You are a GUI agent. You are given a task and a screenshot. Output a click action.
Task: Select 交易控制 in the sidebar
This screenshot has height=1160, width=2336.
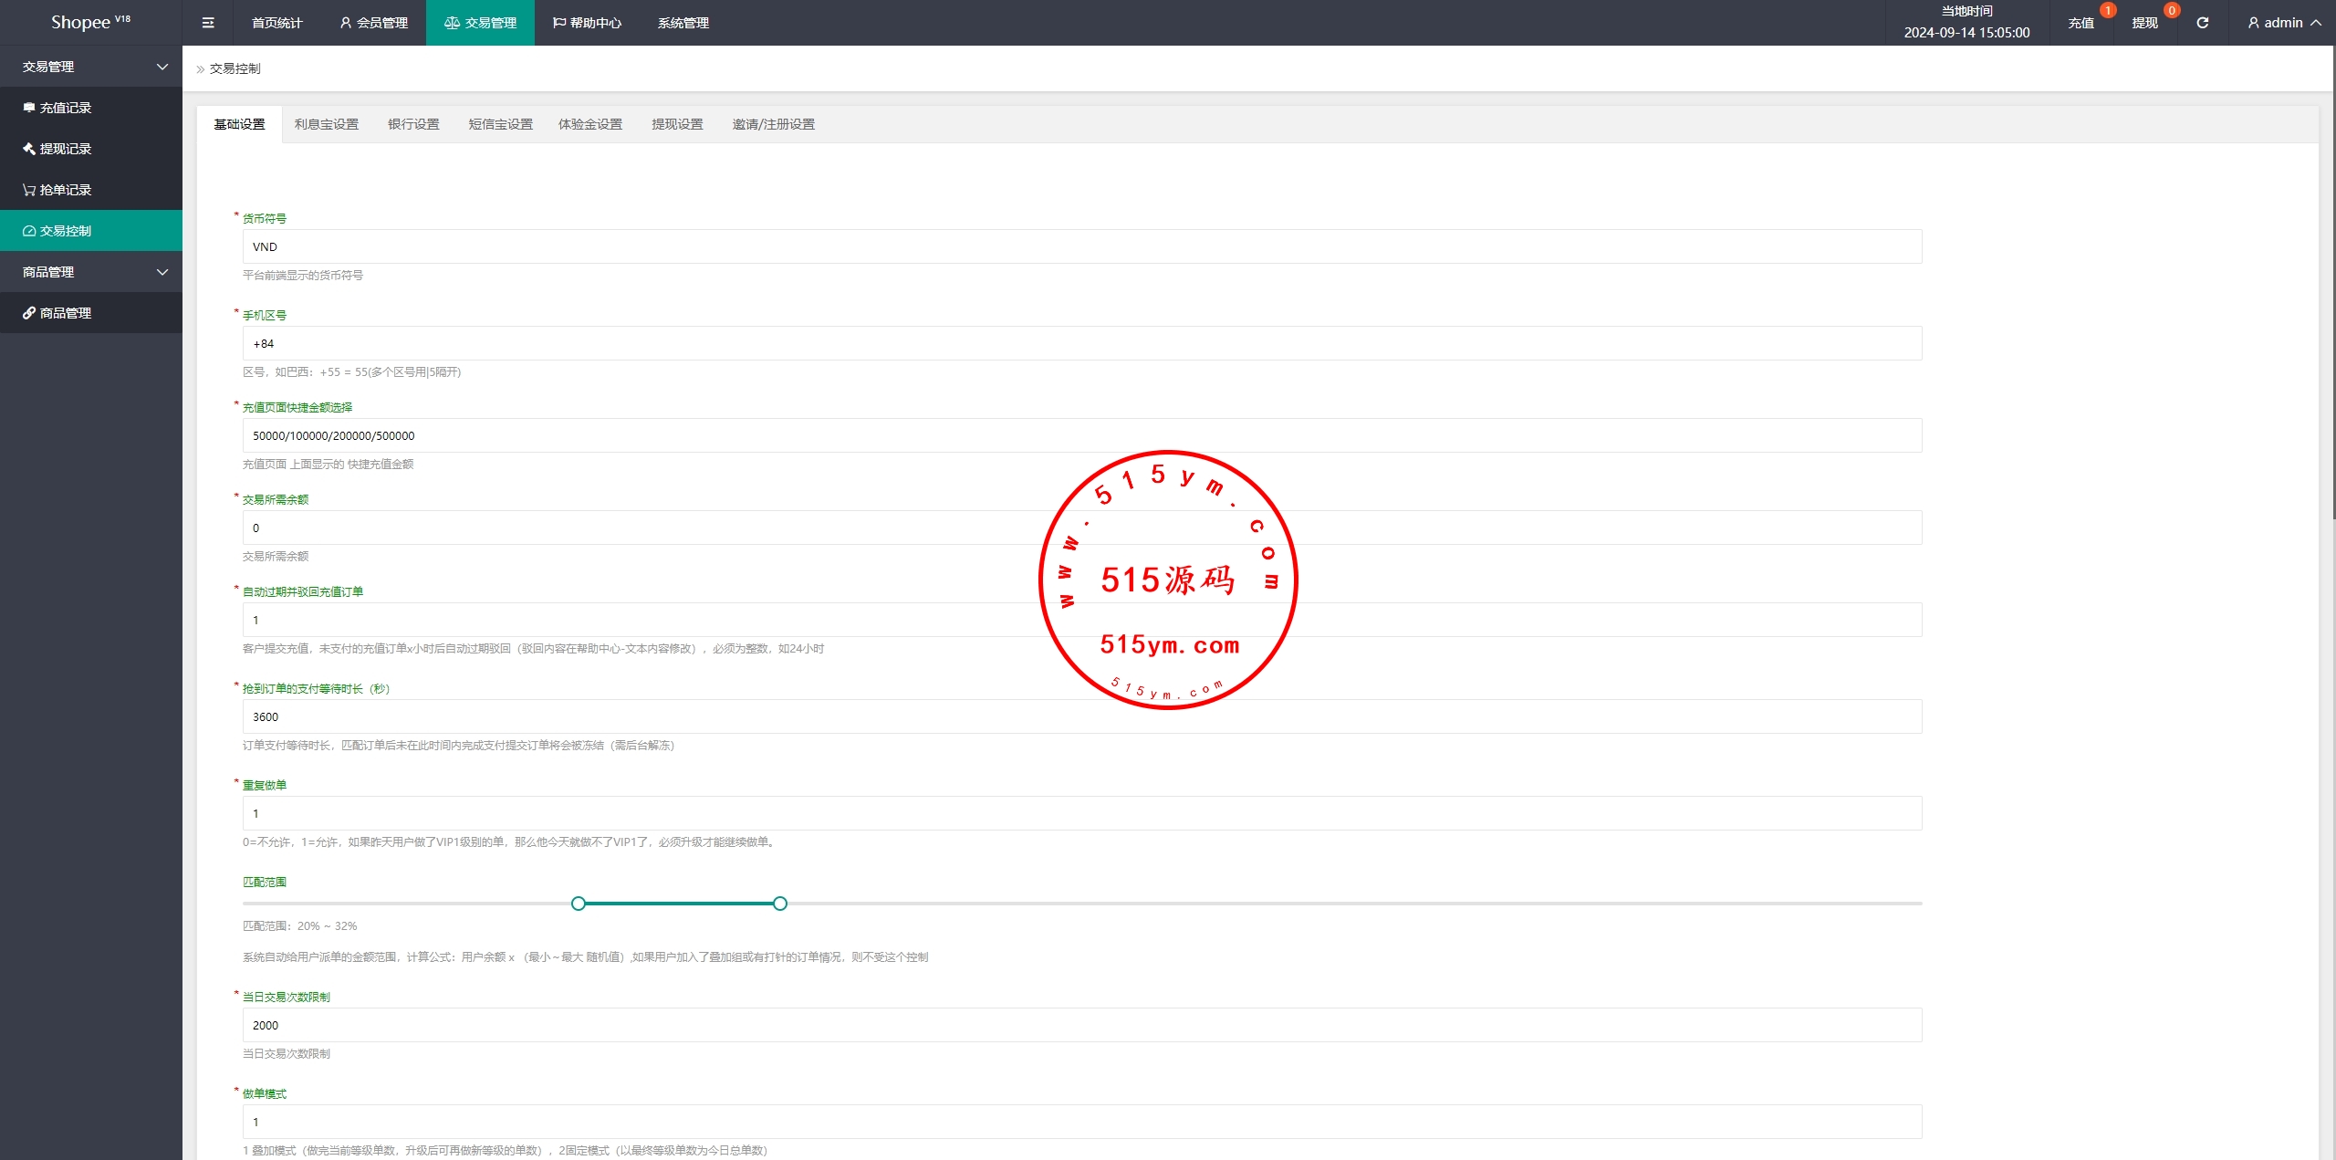tap(66, 231)
